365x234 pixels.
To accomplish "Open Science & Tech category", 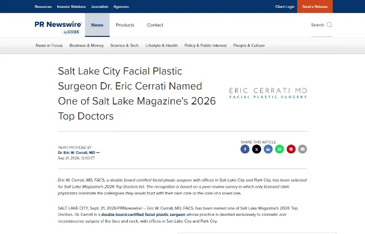I will (x=124, y=46).
